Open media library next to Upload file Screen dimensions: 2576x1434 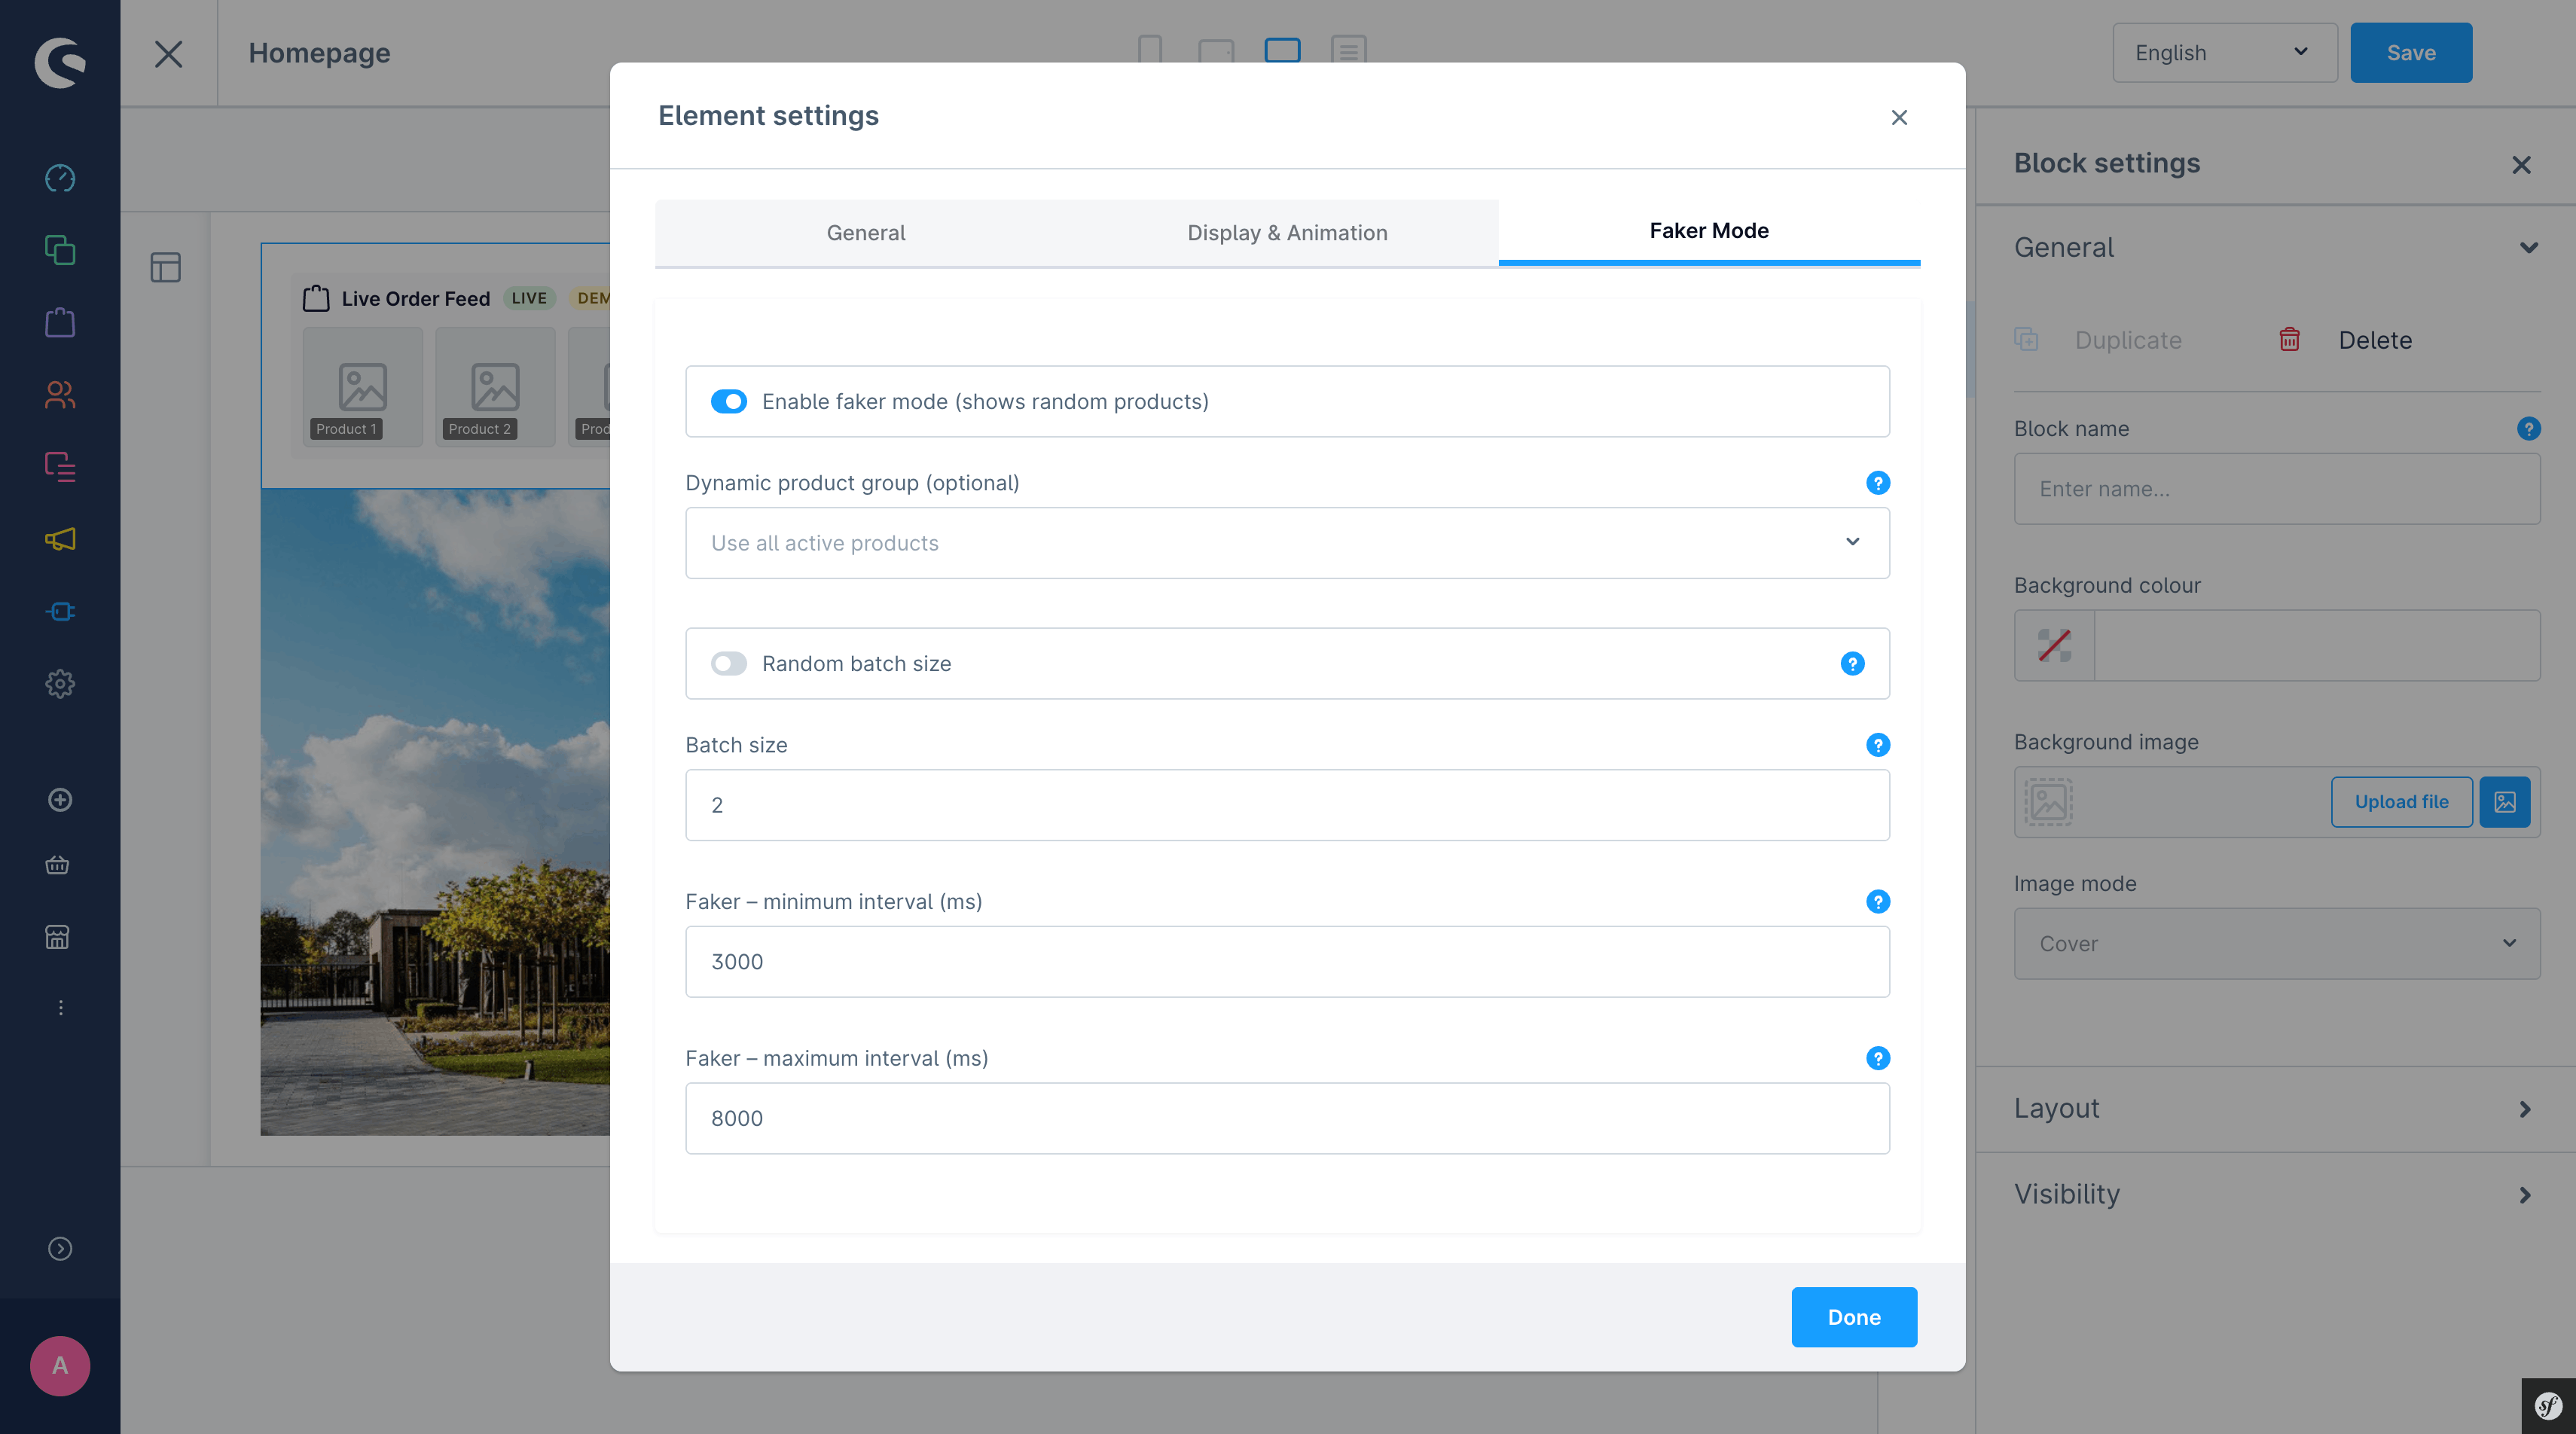click(x=2504, y=802)
